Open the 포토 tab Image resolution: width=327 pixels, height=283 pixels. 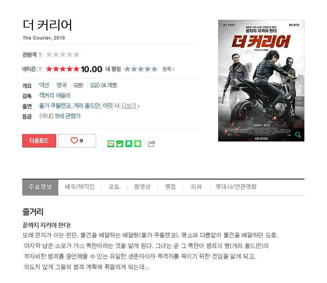(114, 186)
